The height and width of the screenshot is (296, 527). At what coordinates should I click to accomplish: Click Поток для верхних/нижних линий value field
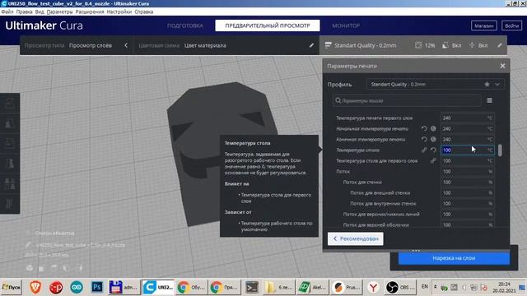tap(467, 214)
